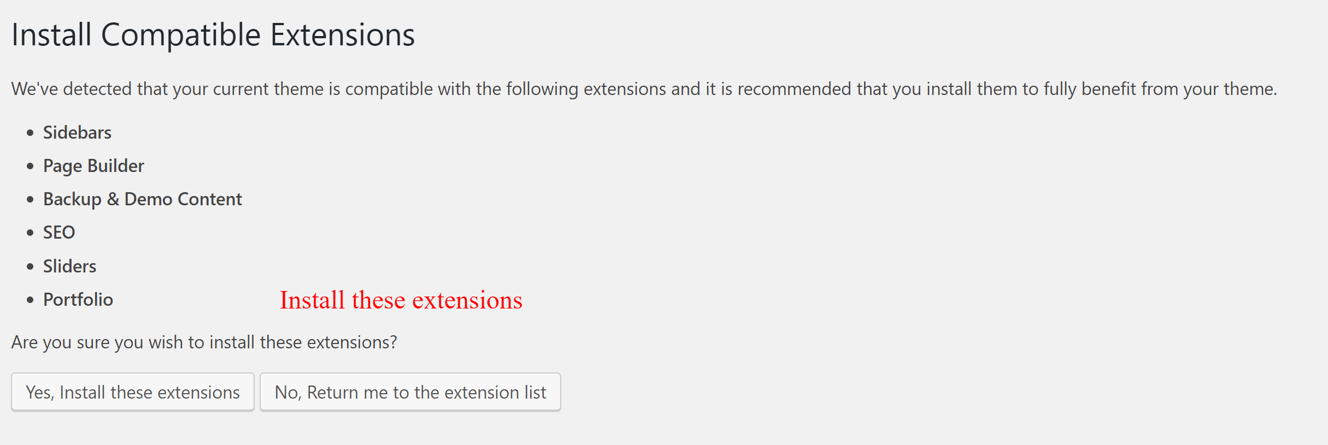Image resolution: width=1328 pixels, height=445 pixels.
Task: Click the word recommended in the description
Action: pyautogui.click(x=794, y=89)
